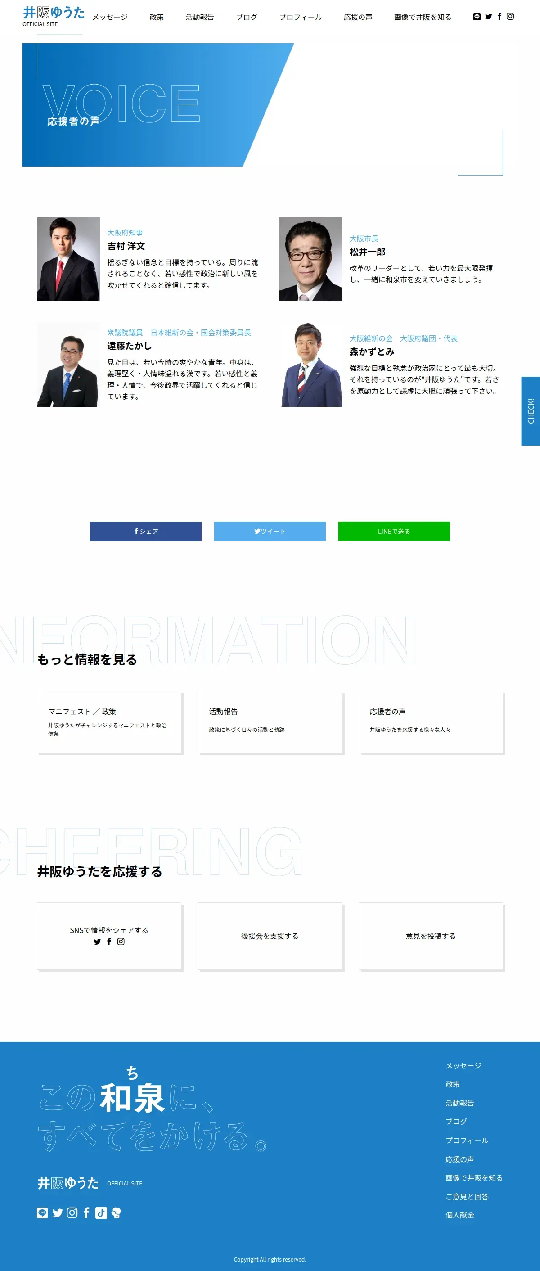Click Instagram icon in the SNSで情報をシェアする card

[121, 942]
